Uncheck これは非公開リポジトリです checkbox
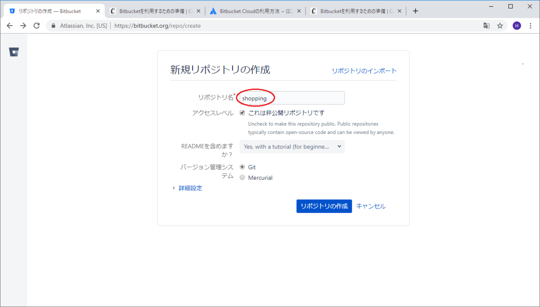The width and height of the screenshot is (540, 307). [242, 112]
